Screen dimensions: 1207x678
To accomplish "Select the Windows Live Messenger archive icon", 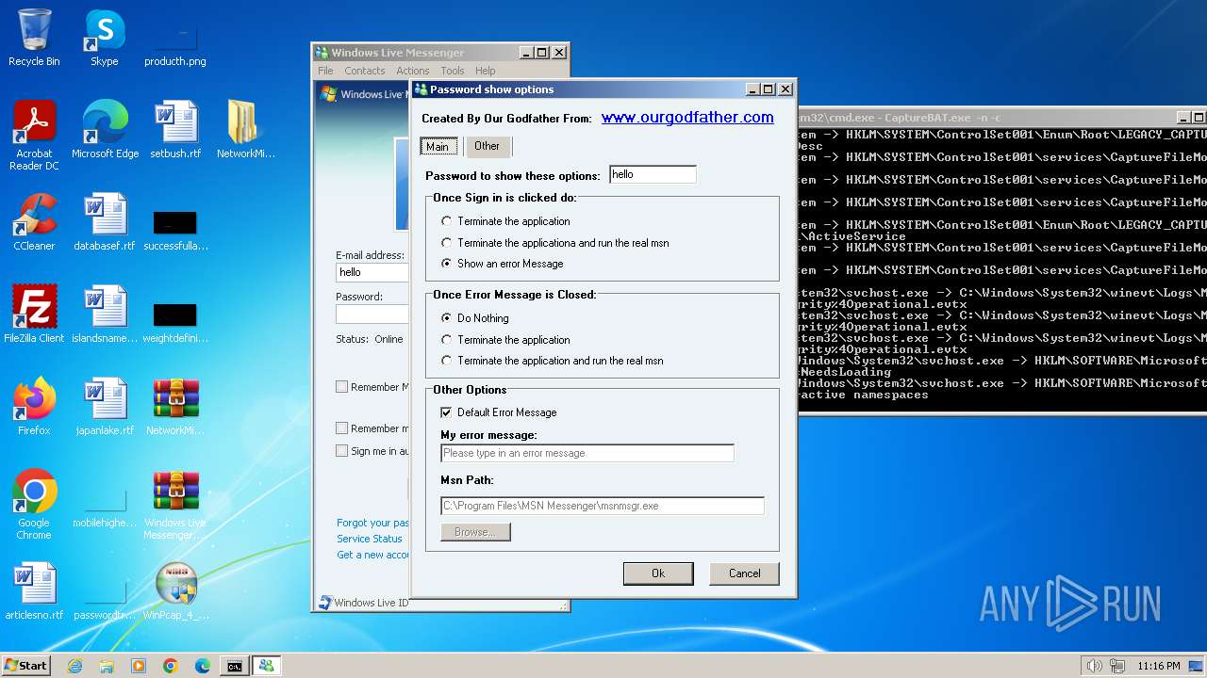I will coord(175,505).
